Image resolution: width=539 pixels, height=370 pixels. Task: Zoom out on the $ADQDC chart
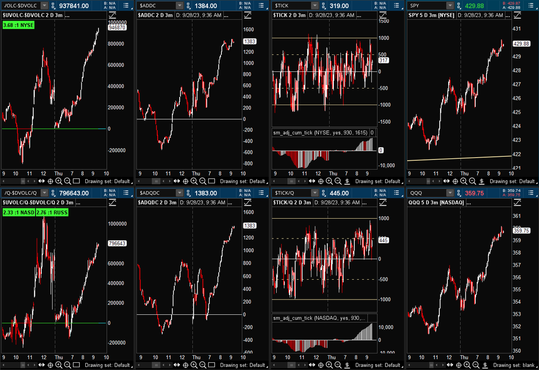point(203,365)
